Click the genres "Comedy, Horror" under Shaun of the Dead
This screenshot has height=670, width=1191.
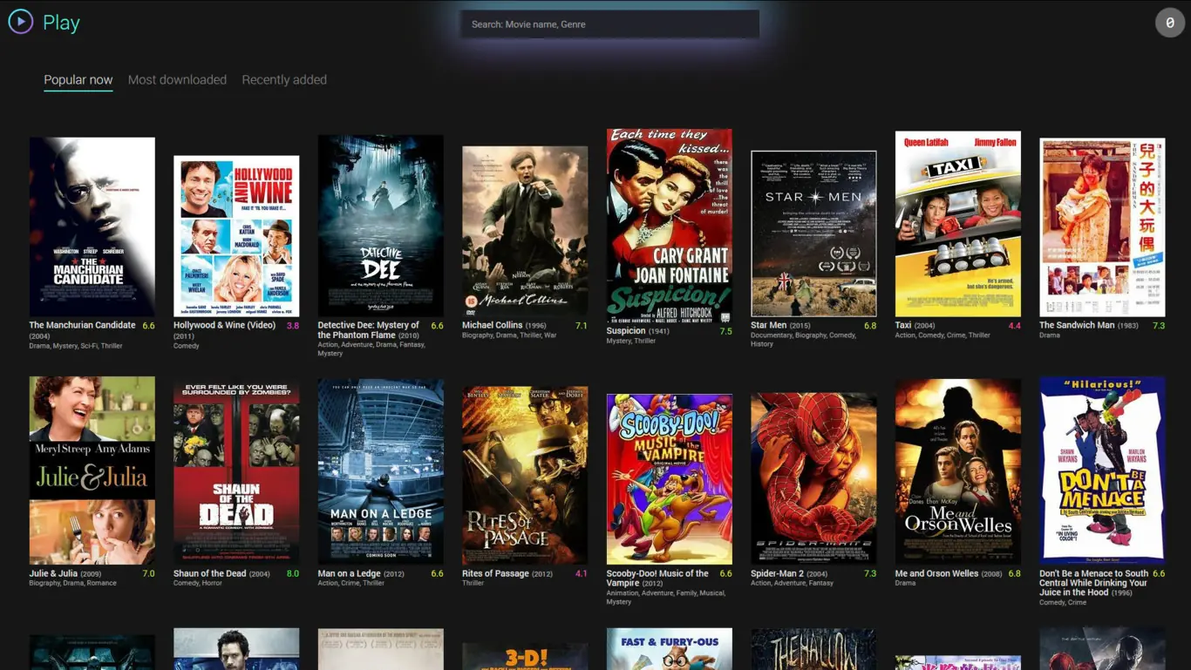click(199, 584)
